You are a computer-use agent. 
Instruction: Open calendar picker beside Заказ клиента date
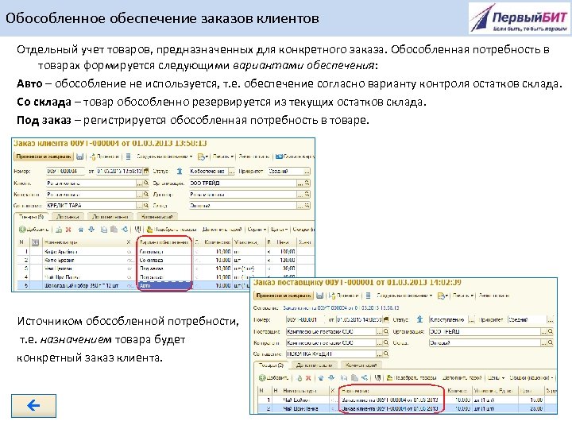[146, 171]
